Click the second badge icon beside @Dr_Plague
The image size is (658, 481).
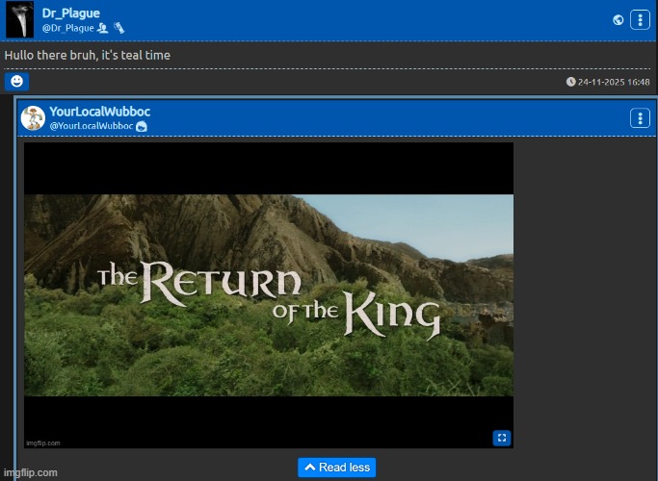click(118, 28)
